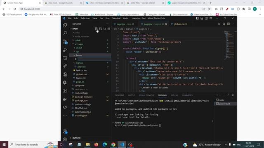The width and height of the screenshot is (264, 148).
Task: Click the split editor right icon
Action: pos(229,24)
